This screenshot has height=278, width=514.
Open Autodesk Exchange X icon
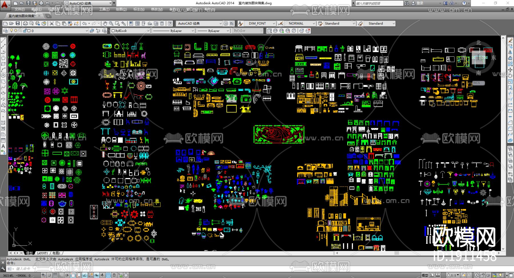pyautogui.click(x=445, y=3)
